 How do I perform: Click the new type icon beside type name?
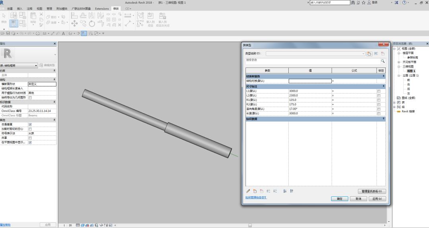click(x=369, y=54)
